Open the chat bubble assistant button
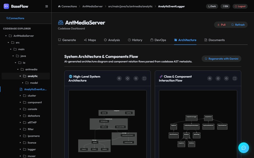Screen dimensions: 254x158 click(244, 148)
